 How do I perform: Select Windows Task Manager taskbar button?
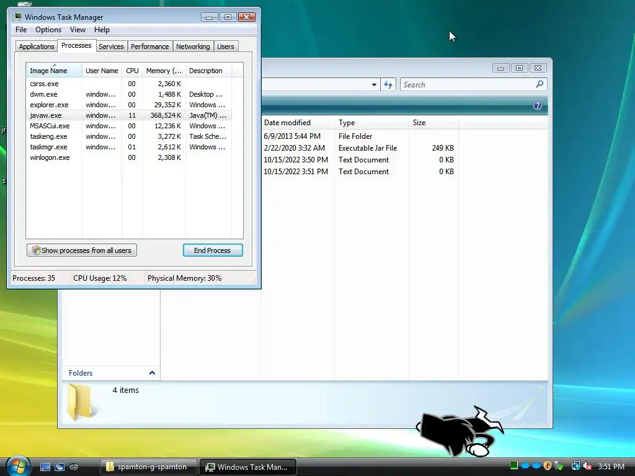[x=248, y=467]
